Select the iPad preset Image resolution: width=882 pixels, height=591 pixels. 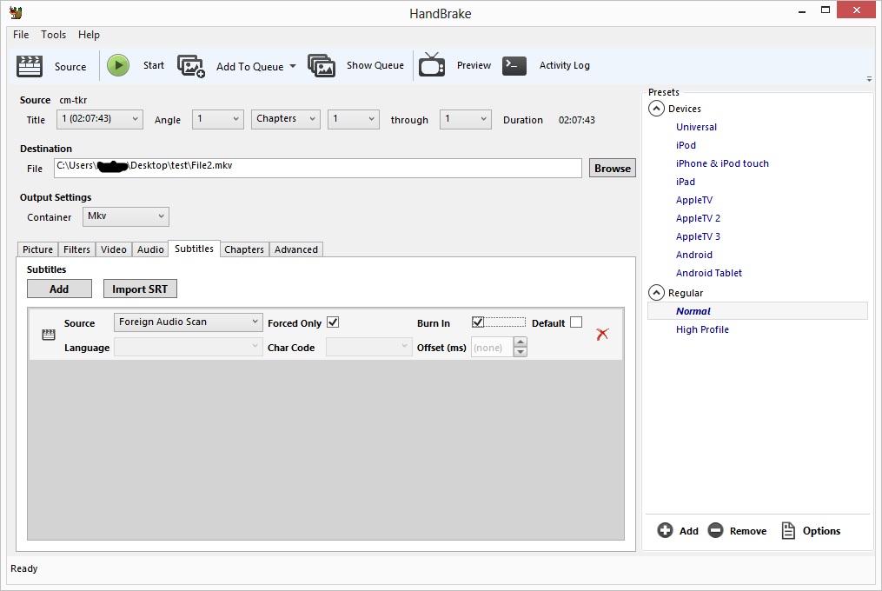(x=685, y=182)
